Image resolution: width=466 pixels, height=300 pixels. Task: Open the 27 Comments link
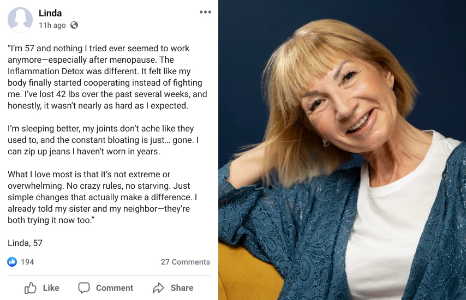(x=185, y=262)
